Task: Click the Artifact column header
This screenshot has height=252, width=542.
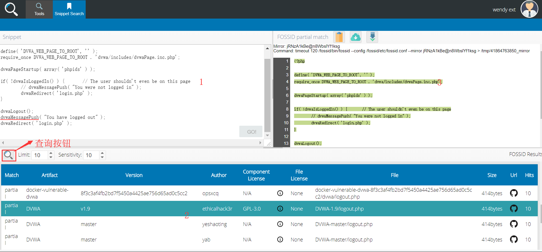Action: tap(49, 175)
